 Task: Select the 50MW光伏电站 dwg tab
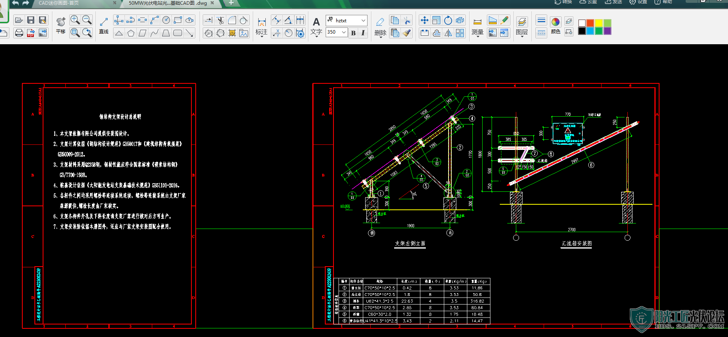168,3
